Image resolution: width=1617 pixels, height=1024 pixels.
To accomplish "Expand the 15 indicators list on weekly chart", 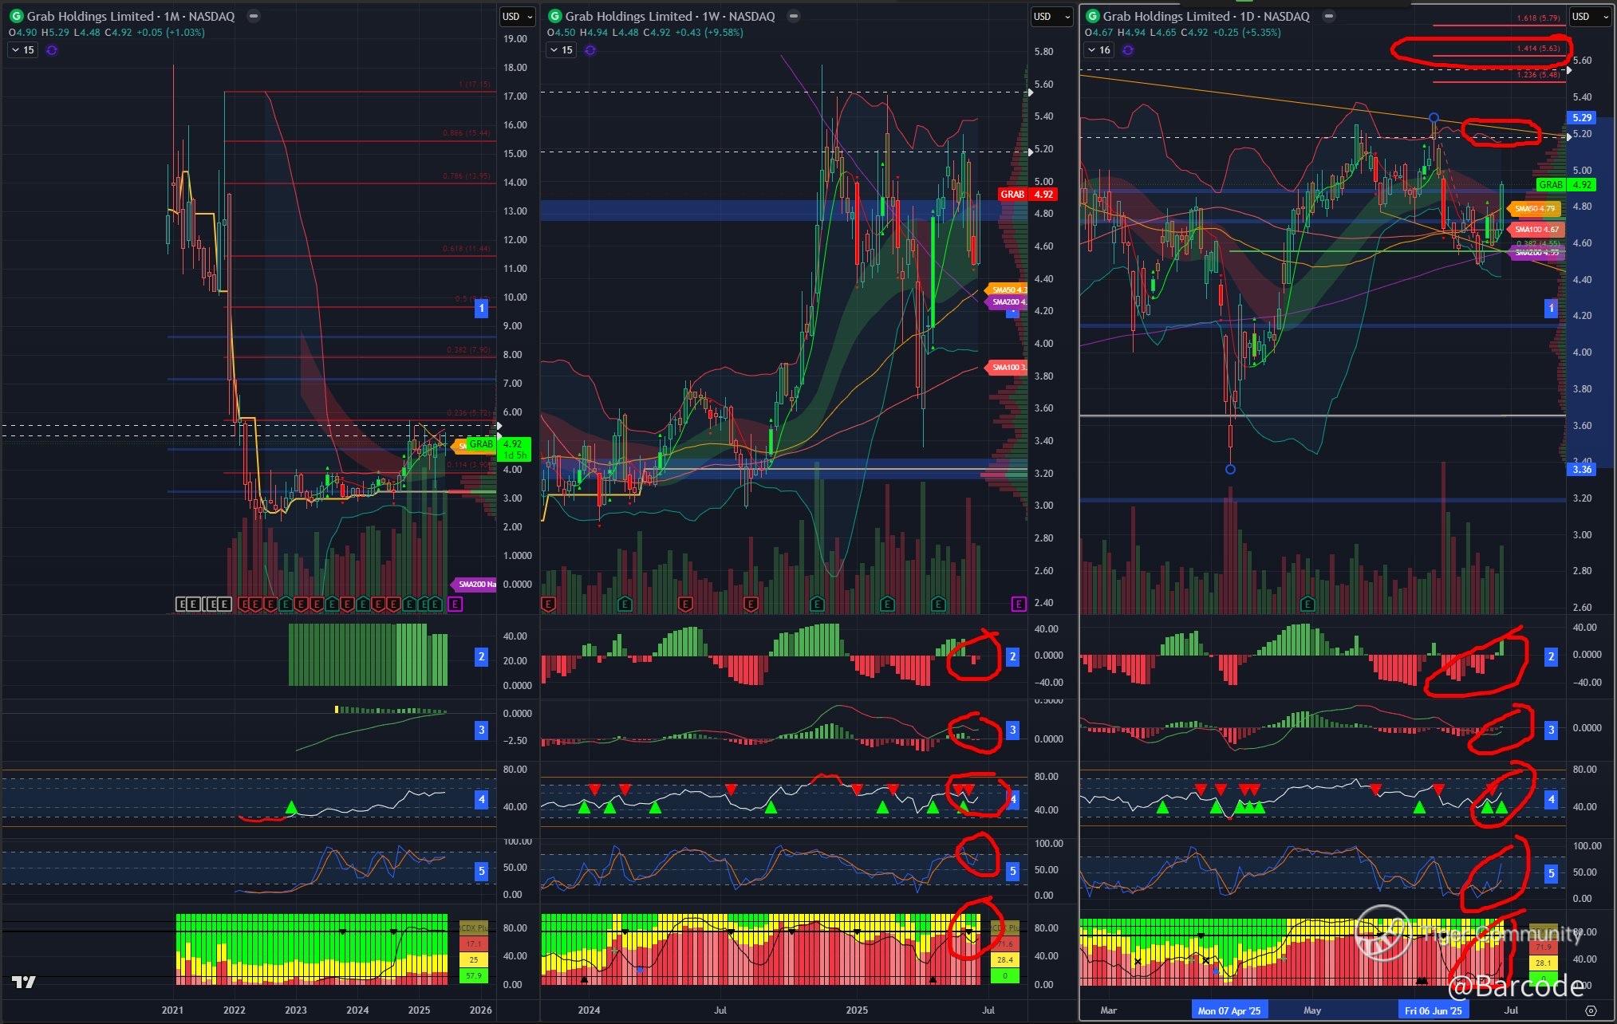I will tap(561, 50).
